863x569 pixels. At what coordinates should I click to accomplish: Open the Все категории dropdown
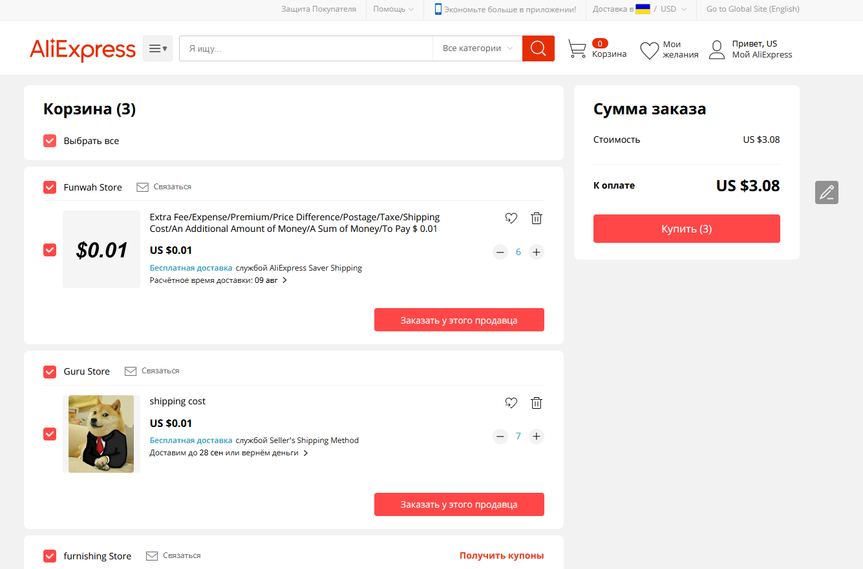[x=477, y=48]
